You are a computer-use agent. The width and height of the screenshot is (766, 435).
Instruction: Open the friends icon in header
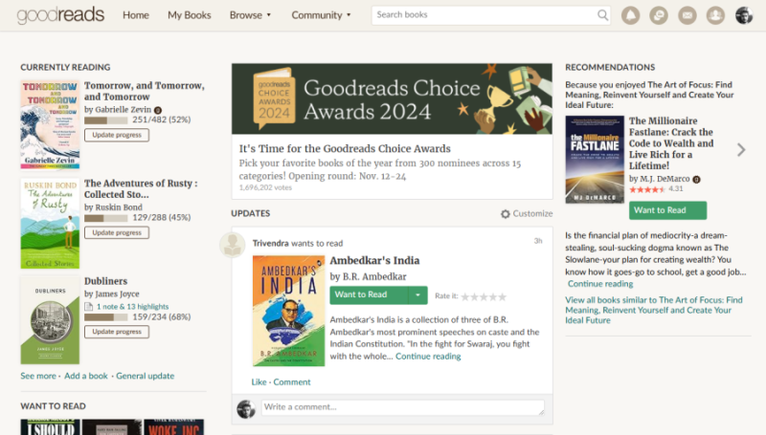coord(715,15)
